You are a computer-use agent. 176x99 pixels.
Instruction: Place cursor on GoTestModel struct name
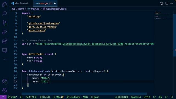[36, 54]
